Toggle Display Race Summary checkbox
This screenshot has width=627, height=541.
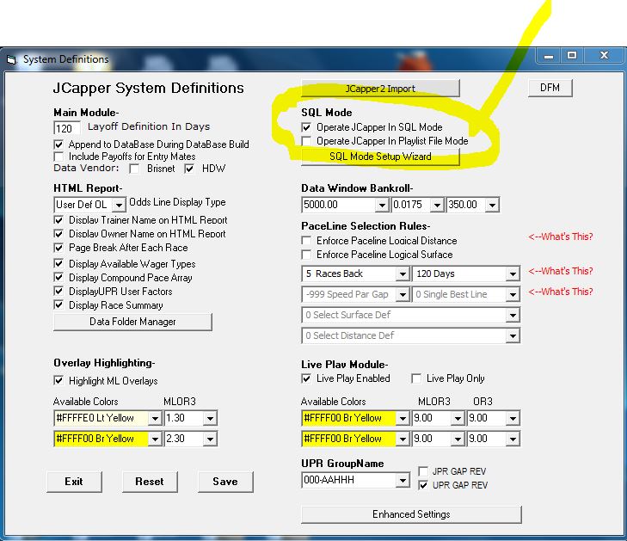click(58, 305)
